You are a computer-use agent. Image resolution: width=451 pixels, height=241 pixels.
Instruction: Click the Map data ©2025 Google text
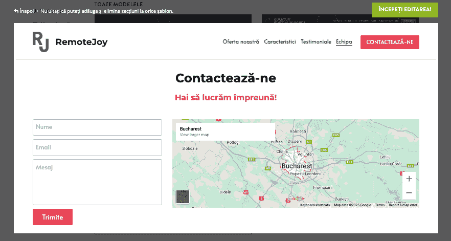[352, 205]
